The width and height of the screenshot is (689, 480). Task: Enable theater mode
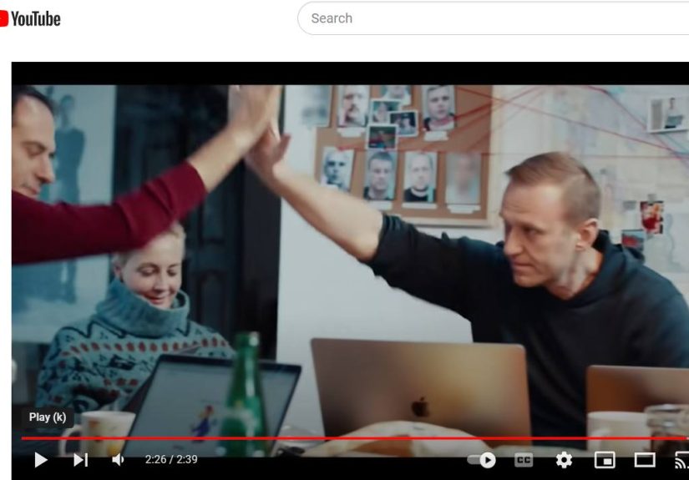644,459
